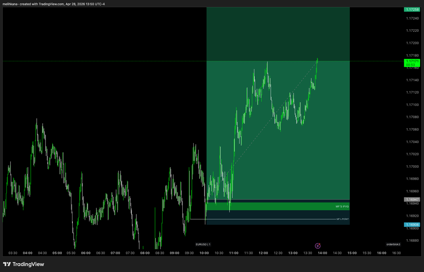Click the pink lightning bolt event icon
This screenshot has height=272, width=424.
[318, 246]
